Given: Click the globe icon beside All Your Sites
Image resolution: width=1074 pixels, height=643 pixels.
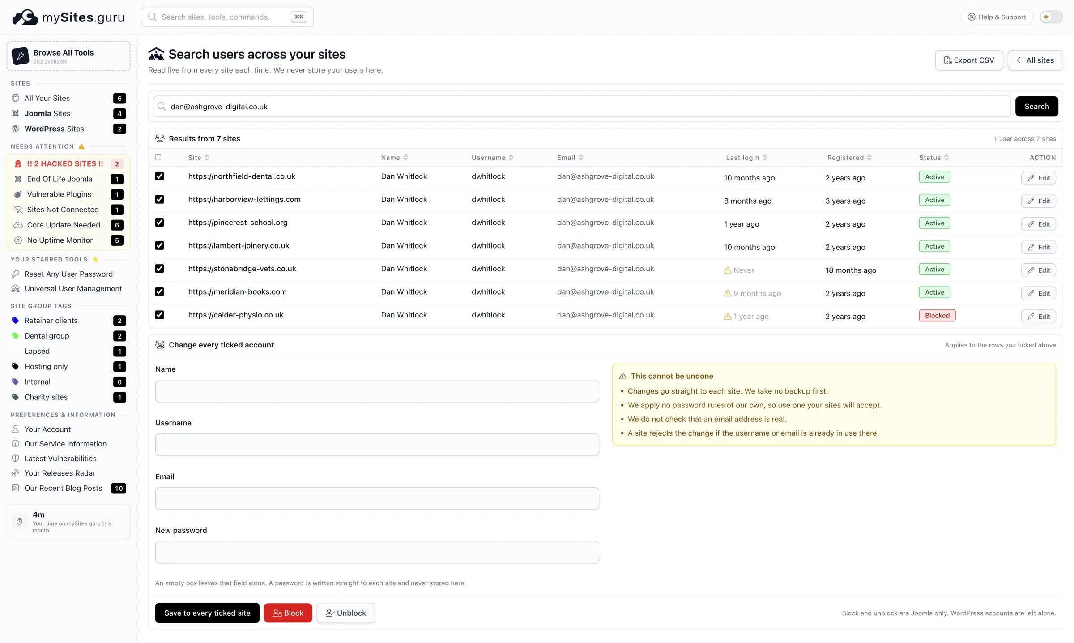Looking at the screenshot, I should tap(16, 98).
